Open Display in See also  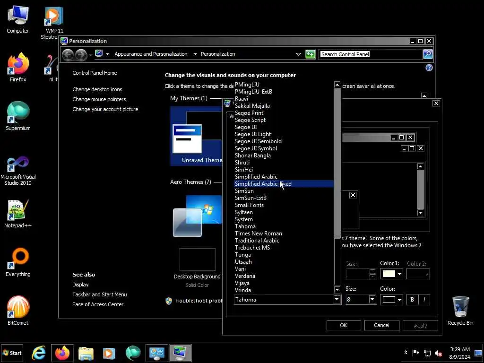click(80, 285)
